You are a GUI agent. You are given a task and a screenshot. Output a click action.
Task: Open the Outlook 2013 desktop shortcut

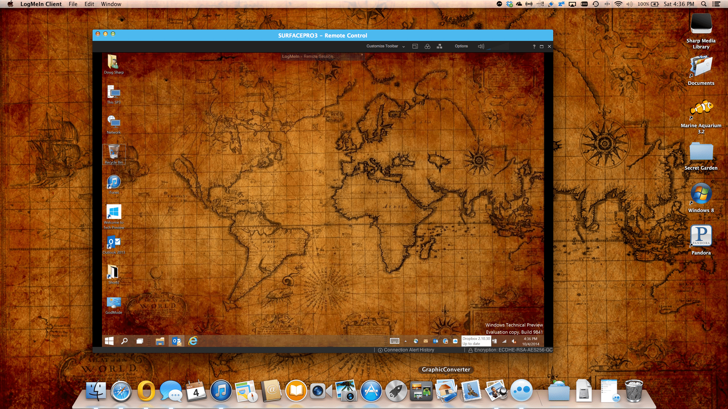click(x=114, y=245)
